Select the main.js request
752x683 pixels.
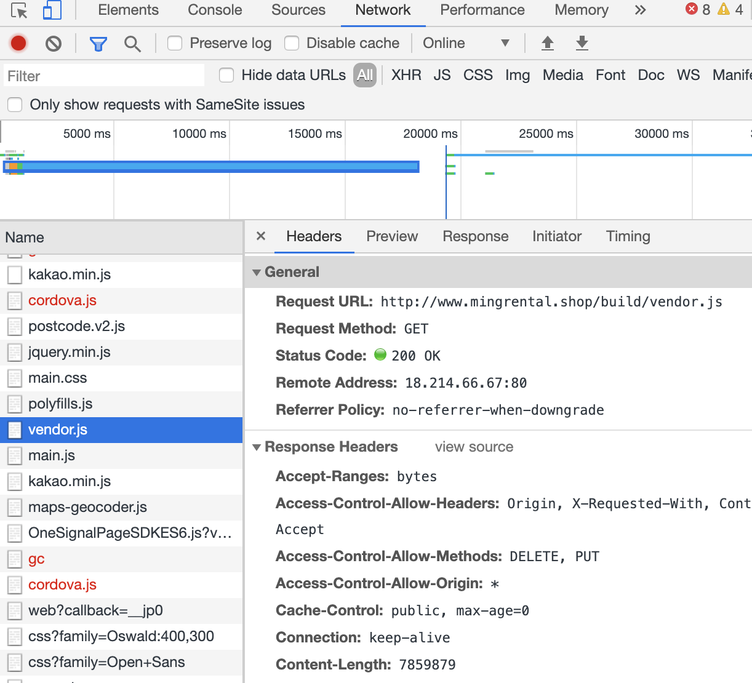(121, 455)
